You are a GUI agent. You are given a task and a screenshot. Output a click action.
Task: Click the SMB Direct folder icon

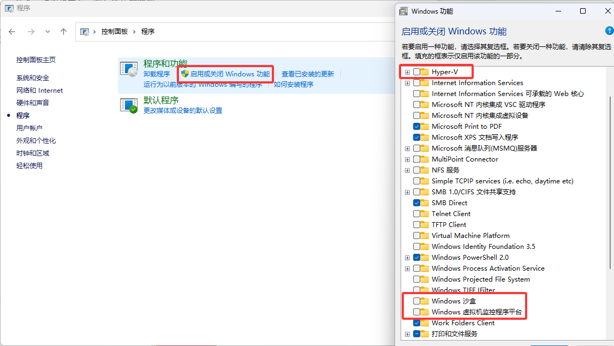[x=425, y=203]
